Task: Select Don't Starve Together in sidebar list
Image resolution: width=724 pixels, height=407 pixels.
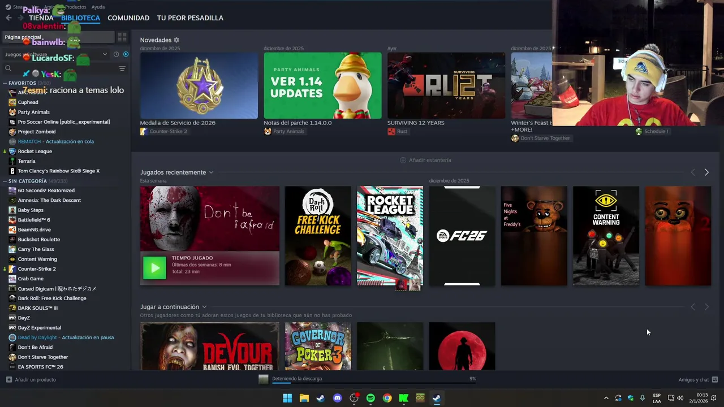Action: coord(43,357)
